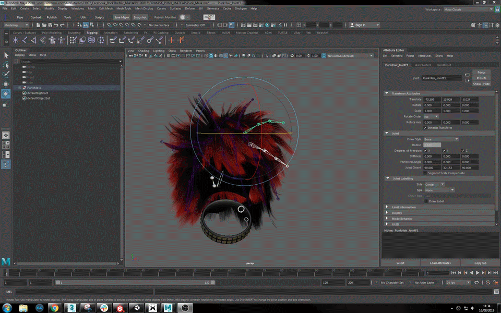This screenshot has width=501, height=313.
Task: Select PunkMask in the Outliner
Action: (34, 88)
